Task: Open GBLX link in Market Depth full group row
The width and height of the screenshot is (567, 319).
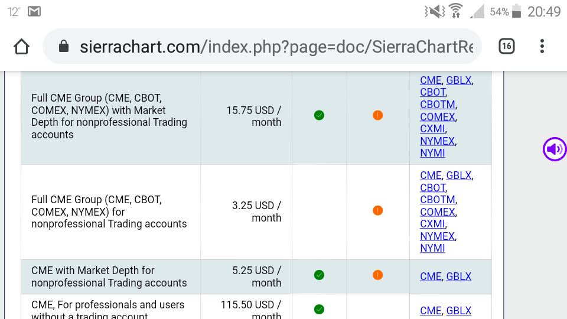Action: [458, 80]
